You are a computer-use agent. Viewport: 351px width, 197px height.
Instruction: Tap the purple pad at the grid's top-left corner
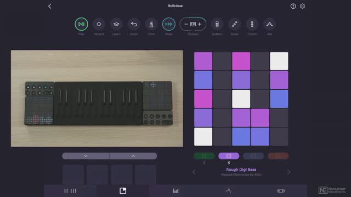[203, 61]
